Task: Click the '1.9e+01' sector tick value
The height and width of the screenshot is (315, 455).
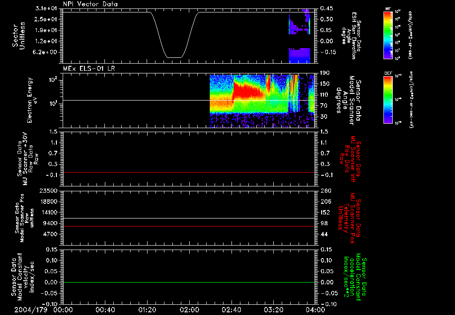Action: pos(46,30)
